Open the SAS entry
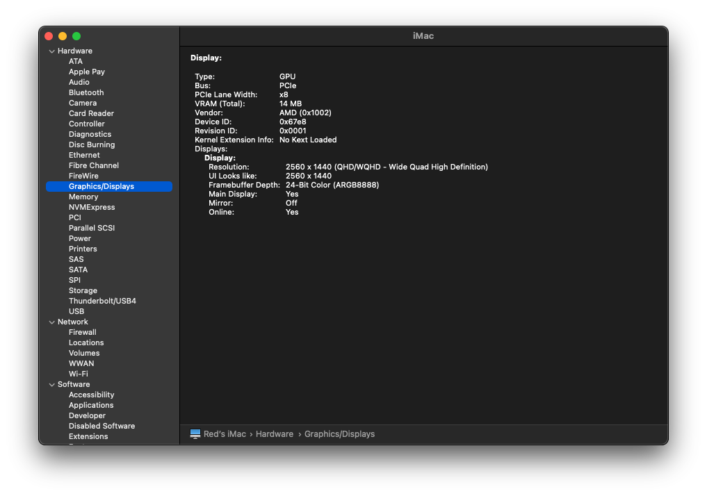Viewport: 707px width, 496px height. (76, 260)
